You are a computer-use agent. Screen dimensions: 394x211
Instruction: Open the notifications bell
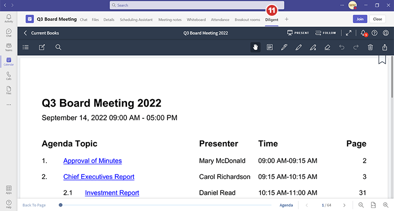click(363, 33)
